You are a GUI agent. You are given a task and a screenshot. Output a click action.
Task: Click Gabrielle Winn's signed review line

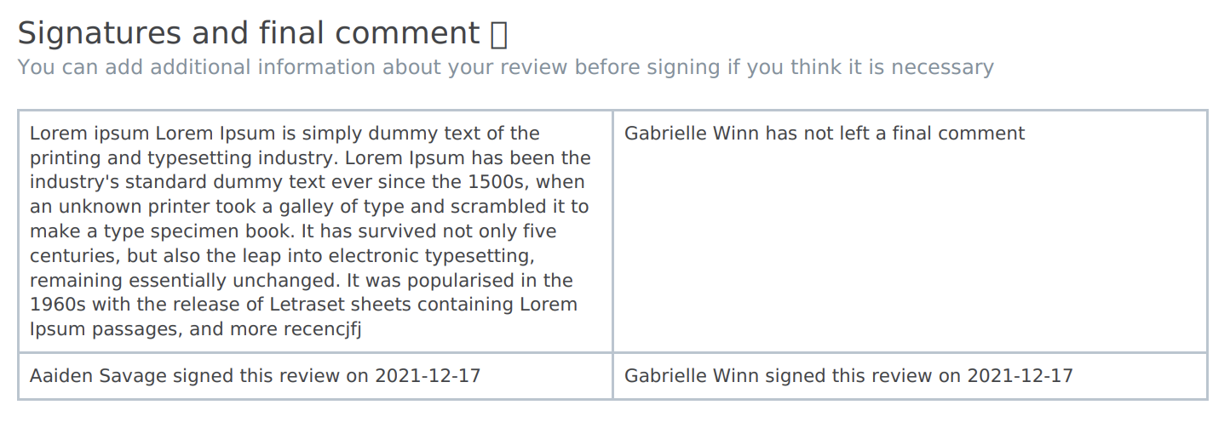pyautogui.click(x=848, y=376)
